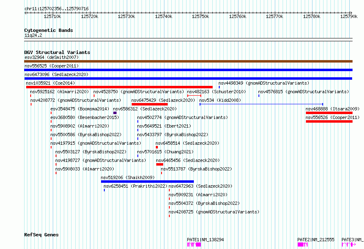Click nsv6258451 (Prakrithi2022) label
The height and width of the screenshot is (249, 364).
[x=135, y=186]
